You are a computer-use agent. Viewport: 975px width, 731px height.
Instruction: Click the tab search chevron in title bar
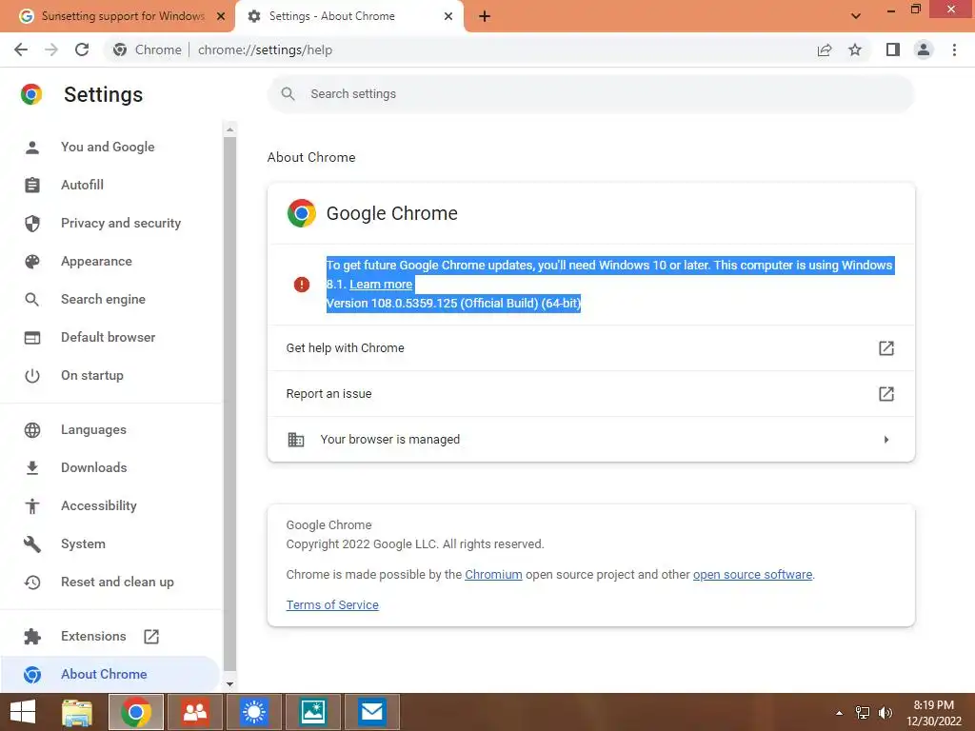[x=856, y=16]
